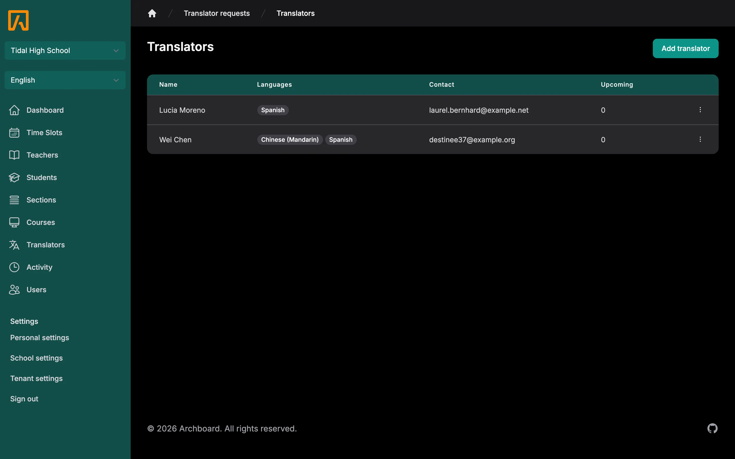Click the home breadcrumb icon

pyautogui.click(x=152, y=13)
